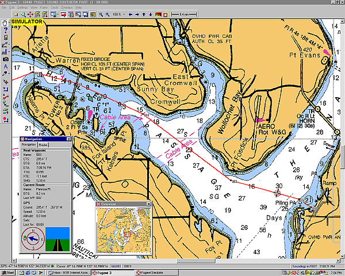Click the magnifier search icon in toolbar
Image resolution: width=345 pixels, height=276 pixels.
(x=23, y=14)
